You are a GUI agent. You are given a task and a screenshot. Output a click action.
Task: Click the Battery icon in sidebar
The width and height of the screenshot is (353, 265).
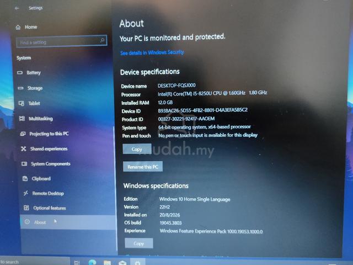click(x=20, y=72)
